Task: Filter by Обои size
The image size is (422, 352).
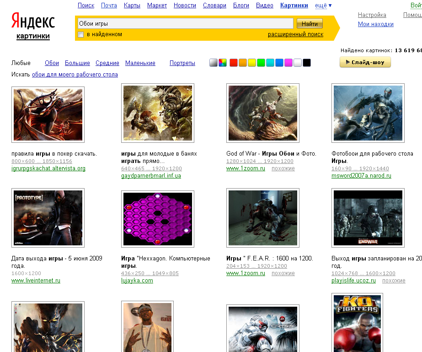Action: 52,63
